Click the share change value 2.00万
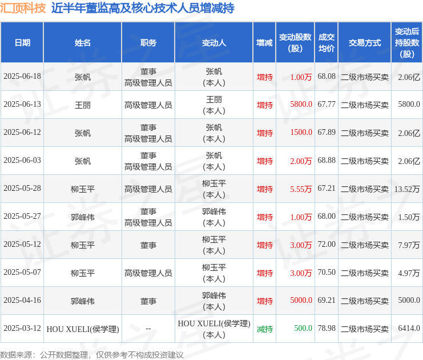The image size is (423, 360). [301, 161]
